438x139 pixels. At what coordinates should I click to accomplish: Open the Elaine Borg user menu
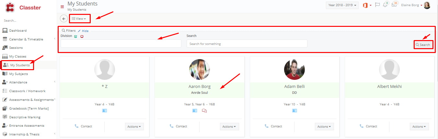[x=411, y=5]
